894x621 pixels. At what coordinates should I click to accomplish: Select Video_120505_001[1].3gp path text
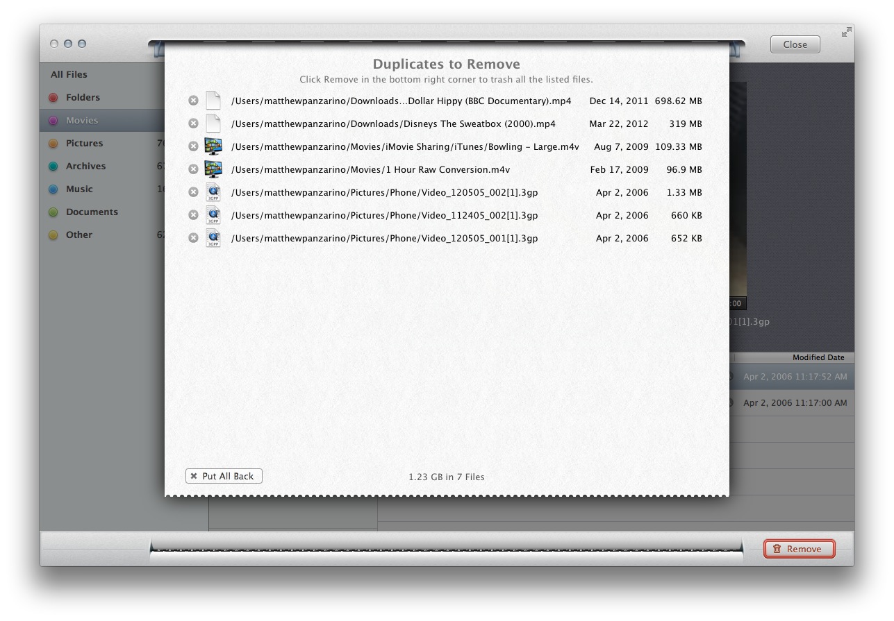384,238
